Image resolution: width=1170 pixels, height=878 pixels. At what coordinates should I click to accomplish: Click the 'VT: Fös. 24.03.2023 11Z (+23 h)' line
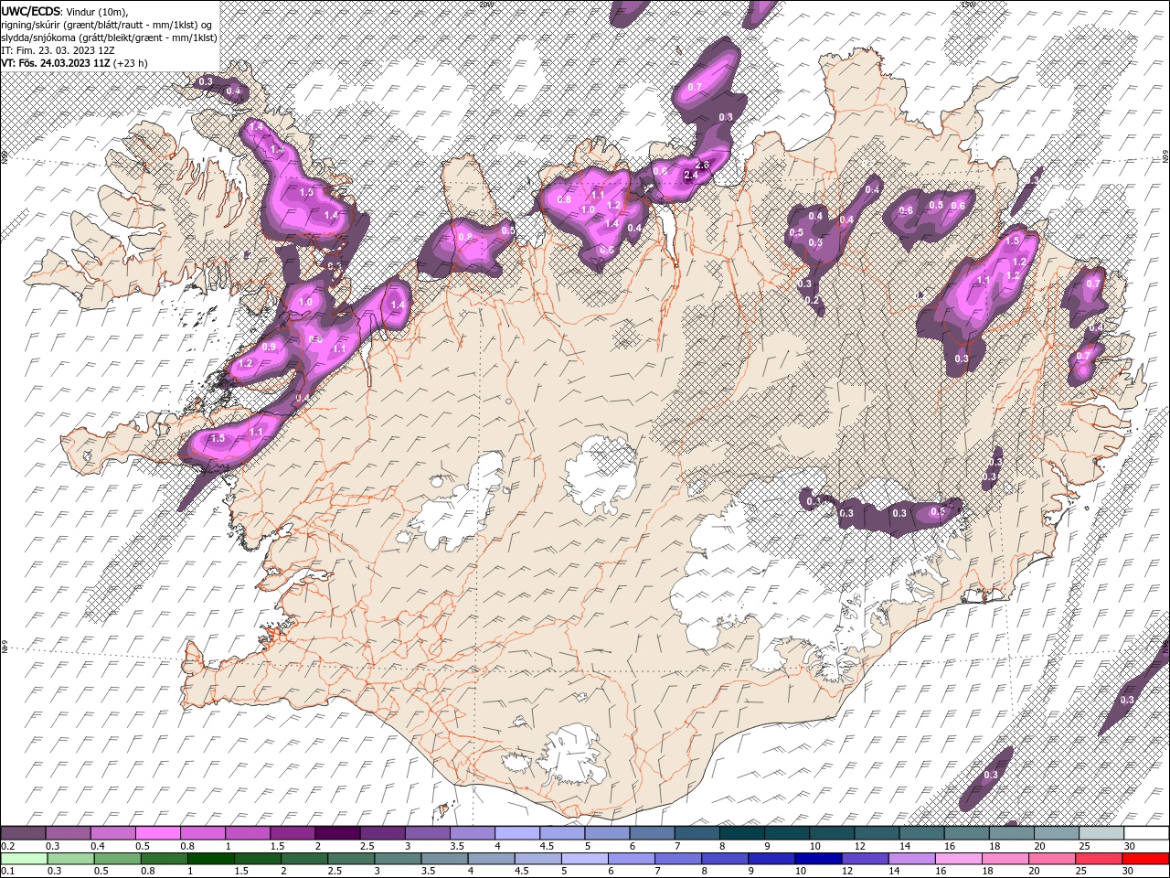(75, 63)
